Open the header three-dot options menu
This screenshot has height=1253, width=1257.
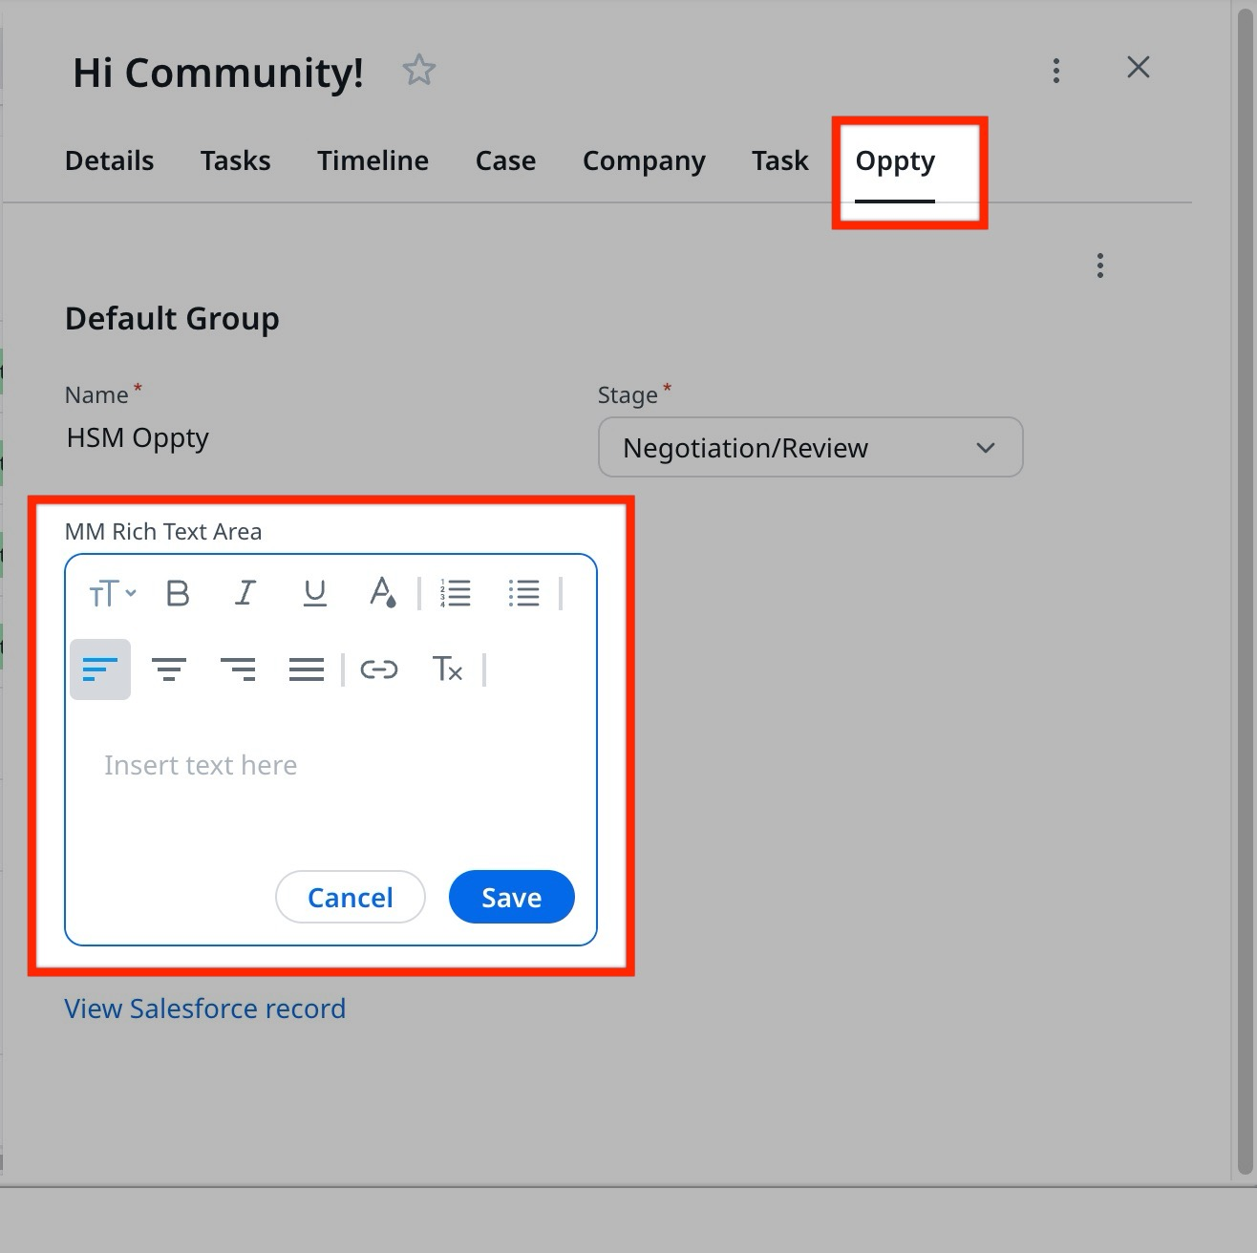[x=1055, y=71]
